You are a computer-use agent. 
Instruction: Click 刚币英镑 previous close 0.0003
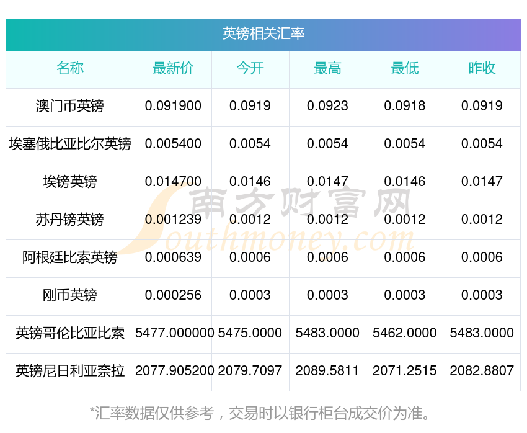(x=482, y=295)
